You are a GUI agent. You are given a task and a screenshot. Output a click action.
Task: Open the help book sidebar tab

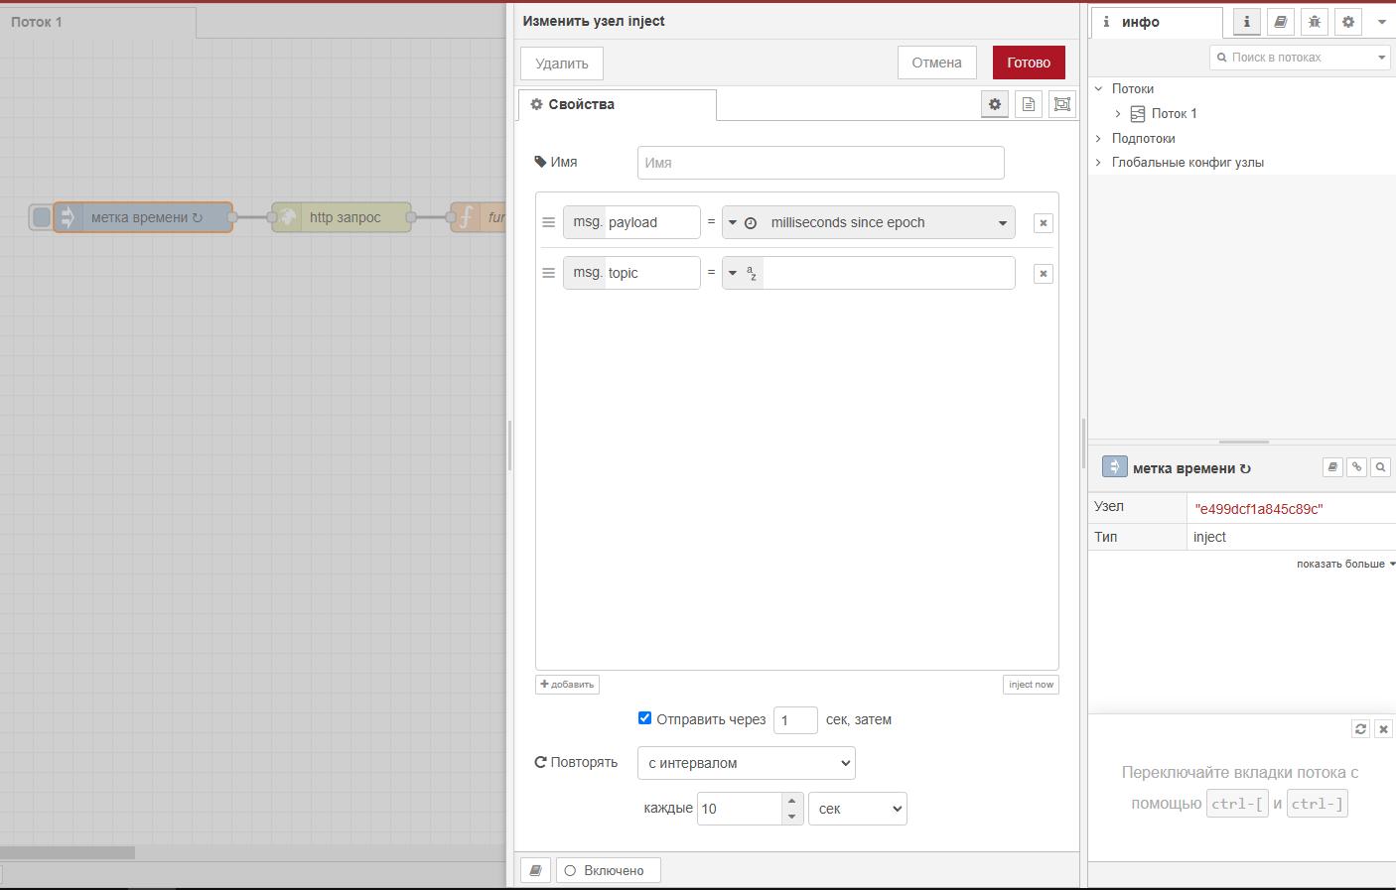(x=1280, y=22)
